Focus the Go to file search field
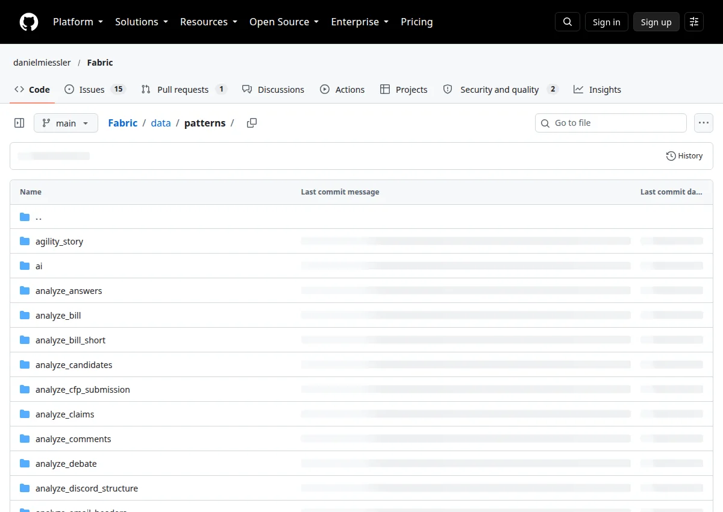 pyautogui.click(x=611, y=123)
